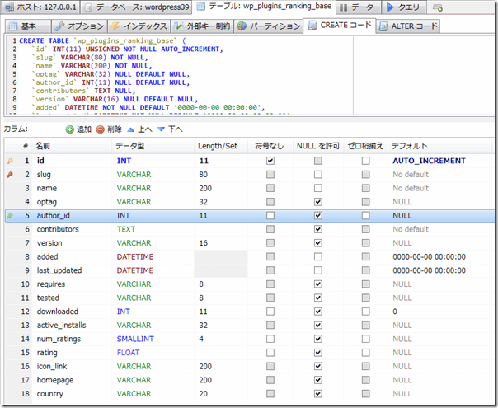Open the ホスト: 127.0.0.1 tab

point(40,7)
